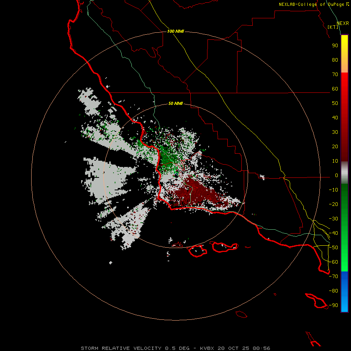
Task: Click the -80 value on the velocity scale
Action: [x=333, y=291]
